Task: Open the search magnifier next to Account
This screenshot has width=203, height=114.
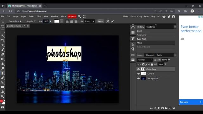Action: 79,16
